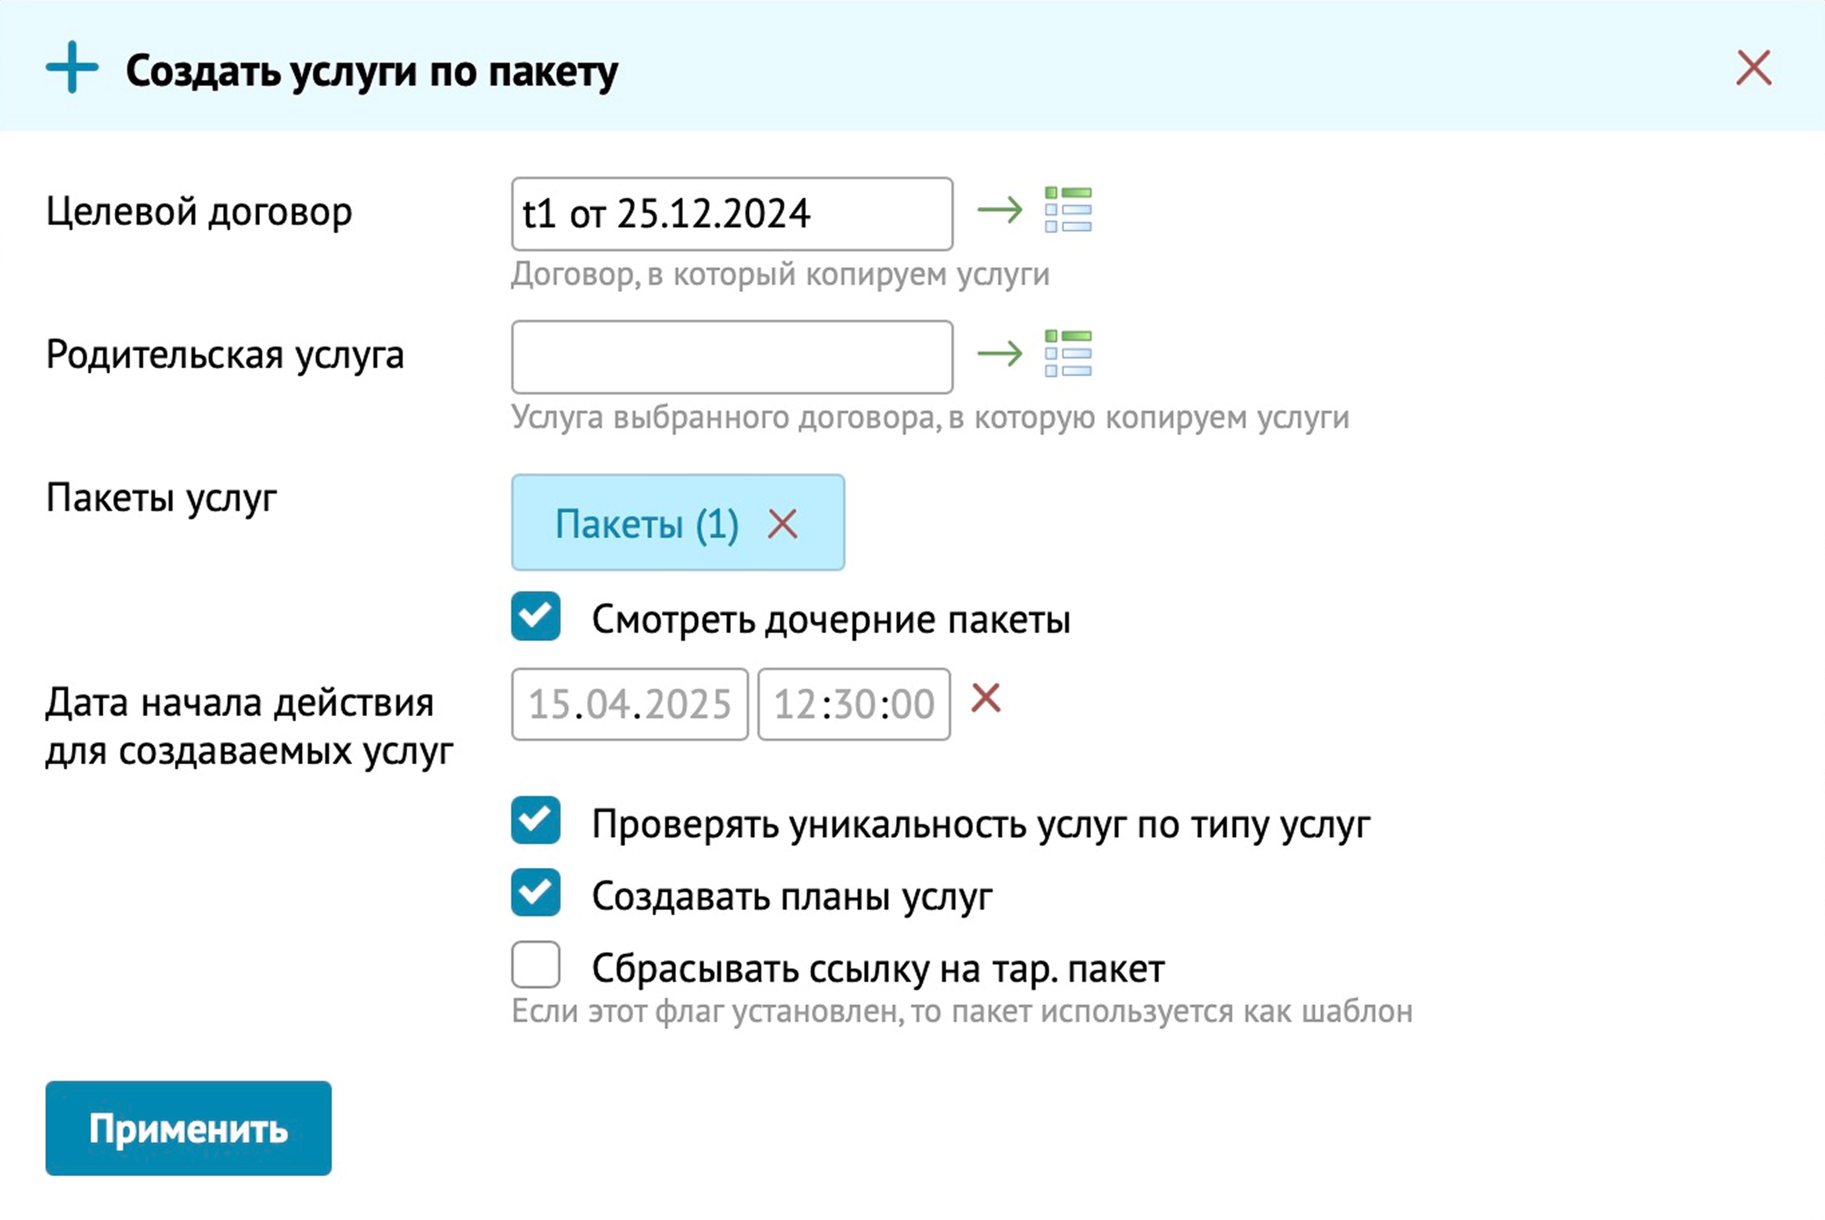Viewport: 1825px width, 1220px height.
Task: Click the dialog title Создать услуги по пакету
Action: (x=372, y=72)
